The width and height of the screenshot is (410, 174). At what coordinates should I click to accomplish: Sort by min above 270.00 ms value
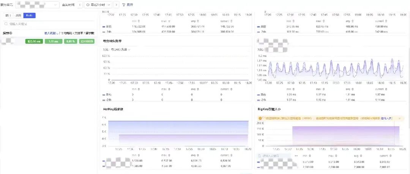pos(293,21)
